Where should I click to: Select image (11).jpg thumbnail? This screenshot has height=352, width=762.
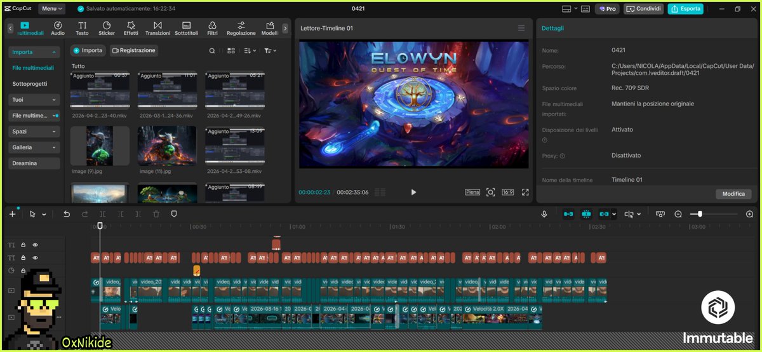(x=167, y=146)
